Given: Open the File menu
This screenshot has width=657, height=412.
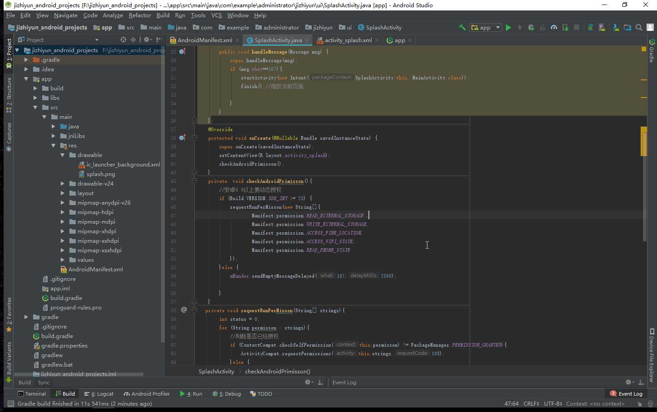Looking at the screenshot, I should point(10,15).
